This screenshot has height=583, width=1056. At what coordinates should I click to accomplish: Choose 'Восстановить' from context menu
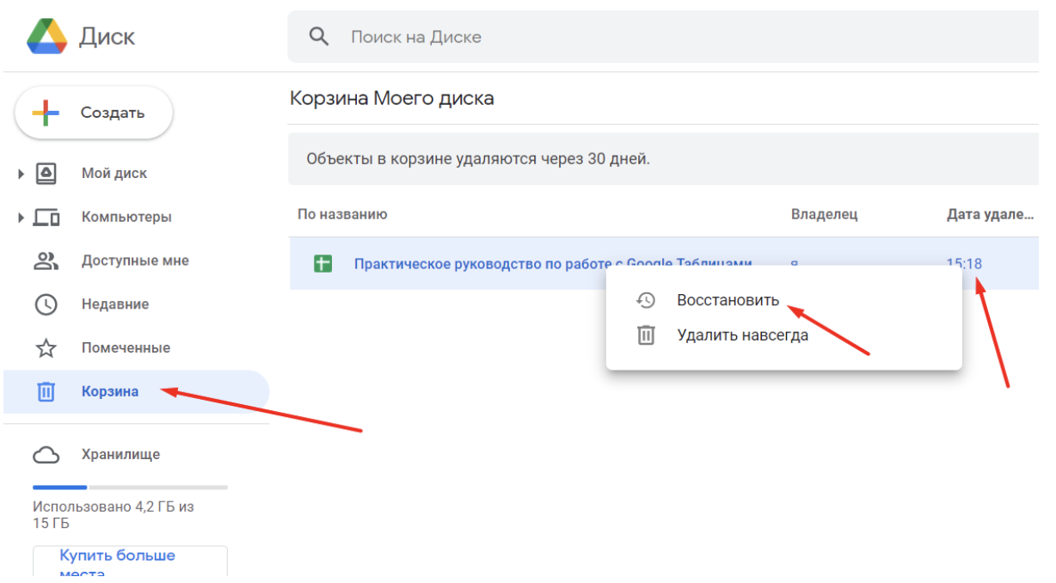[728, 300]
